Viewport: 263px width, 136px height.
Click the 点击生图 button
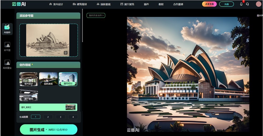coord(209,4)
